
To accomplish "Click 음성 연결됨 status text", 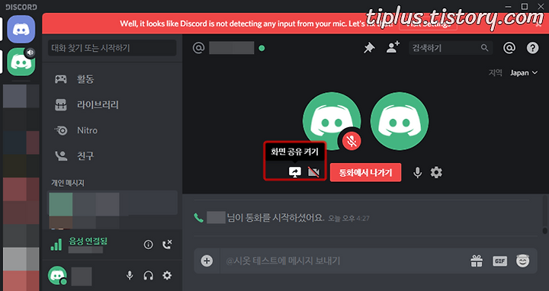I will pyautogui.click(x=88, y=241).
